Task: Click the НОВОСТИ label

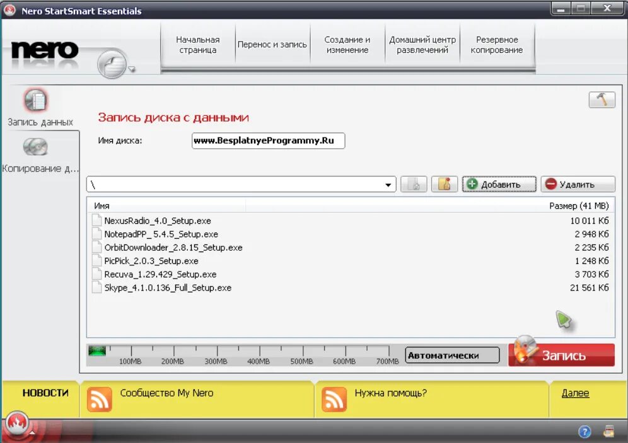Action: [45, 393]
